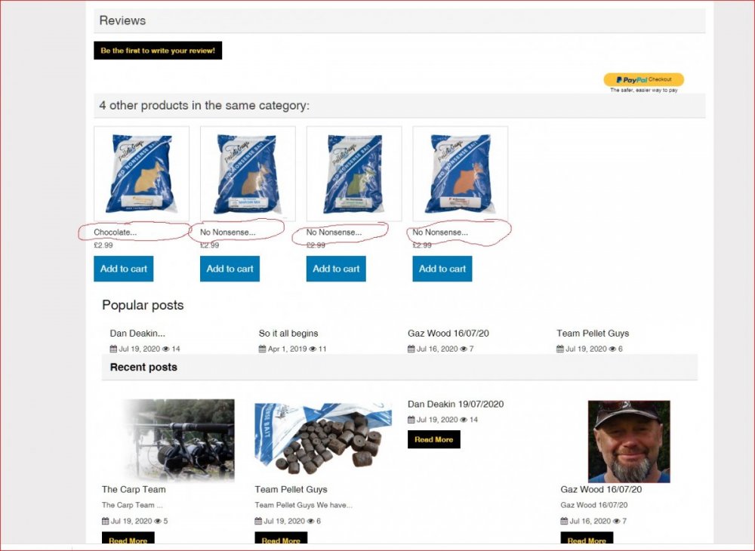Click the PayPal Checkout button

click(643, 79)
